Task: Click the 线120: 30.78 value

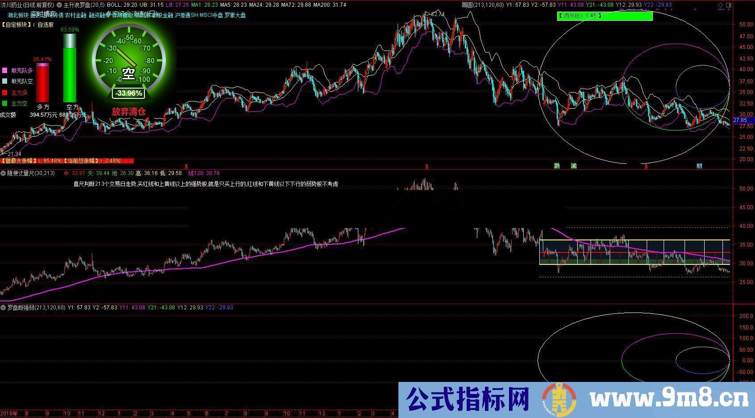Action: pyautogui.click(x=204, y=173)
